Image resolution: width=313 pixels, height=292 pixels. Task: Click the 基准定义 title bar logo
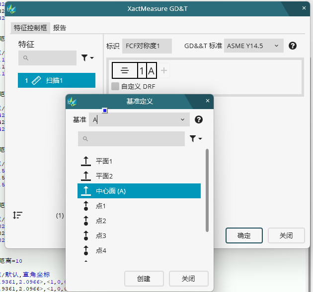[72, 102]
